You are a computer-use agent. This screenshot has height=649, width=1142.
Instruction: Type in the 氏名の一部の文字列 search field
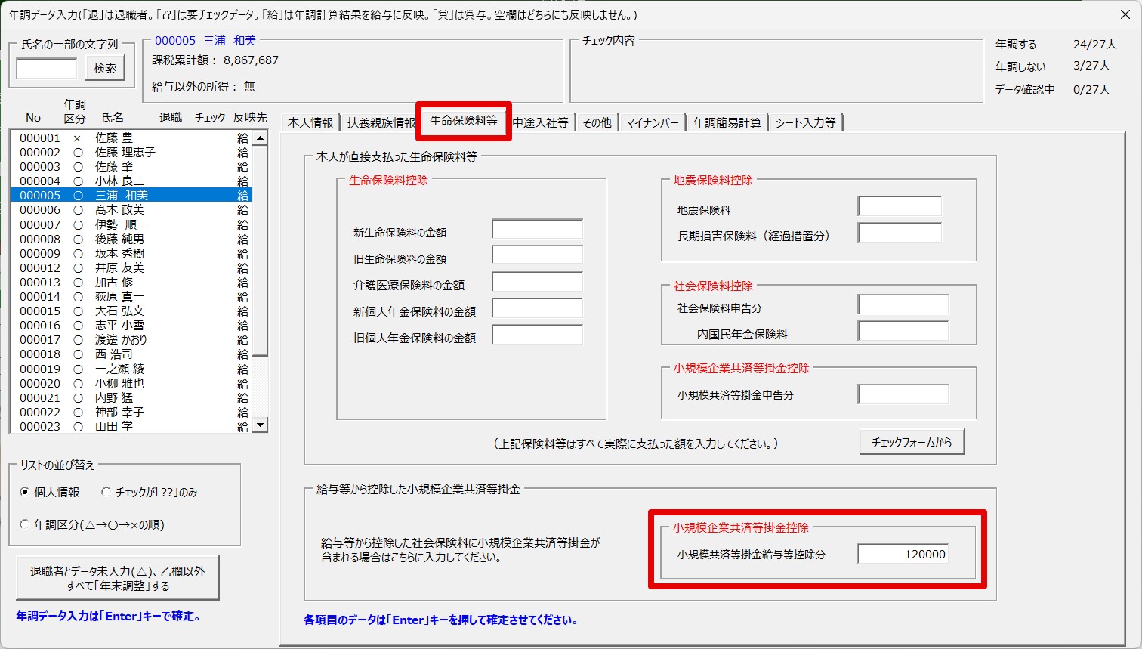point(47,69)
